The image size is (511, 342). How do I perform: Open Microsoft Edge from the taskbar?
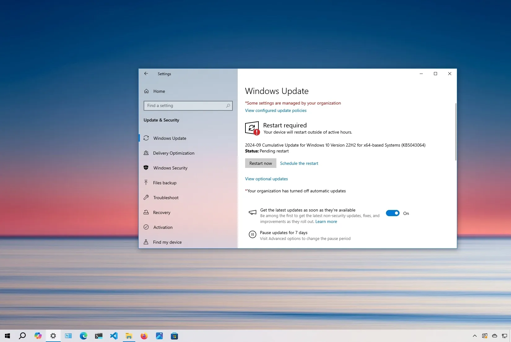[x=83, y=336]
